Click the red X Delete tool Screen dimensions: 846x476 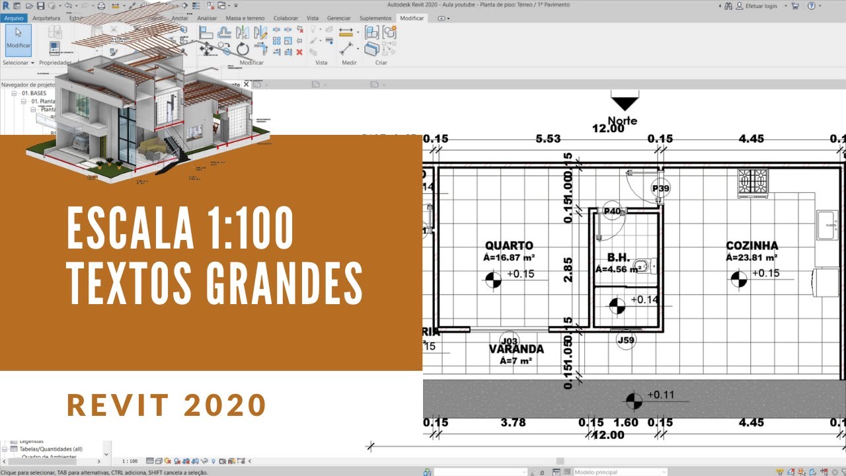[x=299, y=52]
